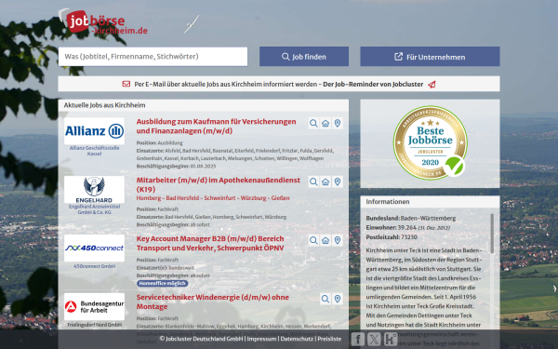Click house icon on Allianz job listing
The height and width of the screenshot is (349, 558).
[x=325, y=123]
